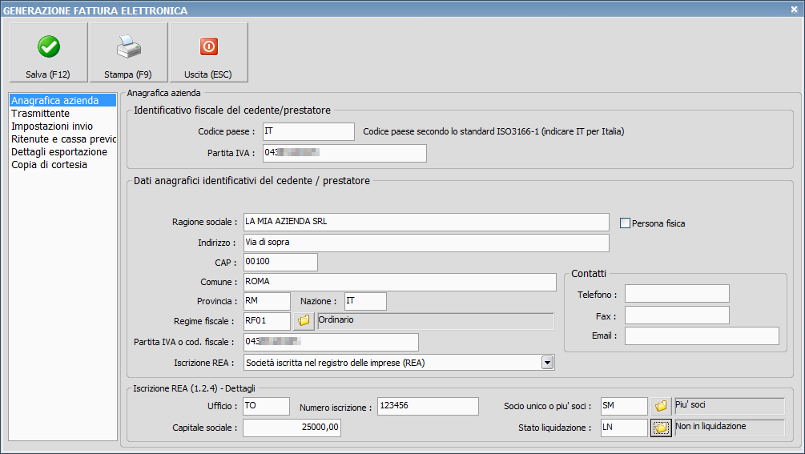Click the Non in liquidazione description box
Screen dimensions: 805x454
coord(730,428)
